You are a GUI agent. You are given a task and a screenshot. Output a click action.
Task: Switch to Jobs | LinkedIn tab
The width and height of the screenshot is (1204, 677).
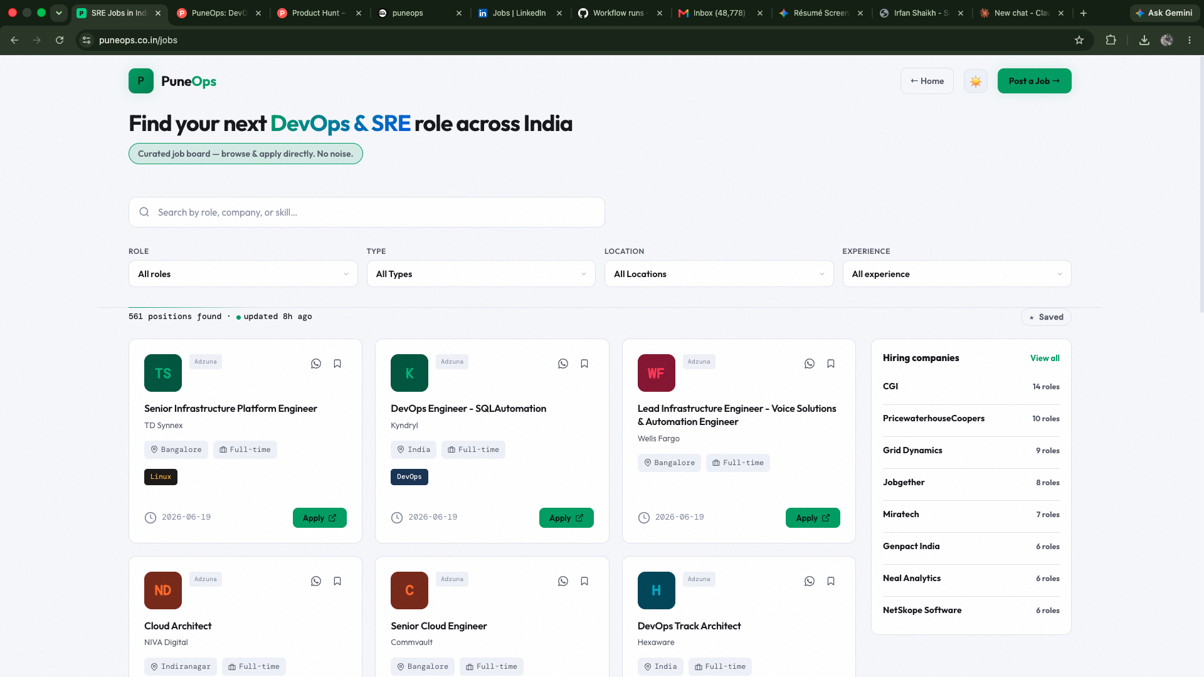point(520,13)
